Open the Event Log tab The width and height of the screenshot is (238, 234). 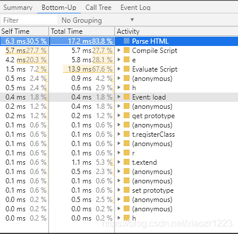pos(135,8)
